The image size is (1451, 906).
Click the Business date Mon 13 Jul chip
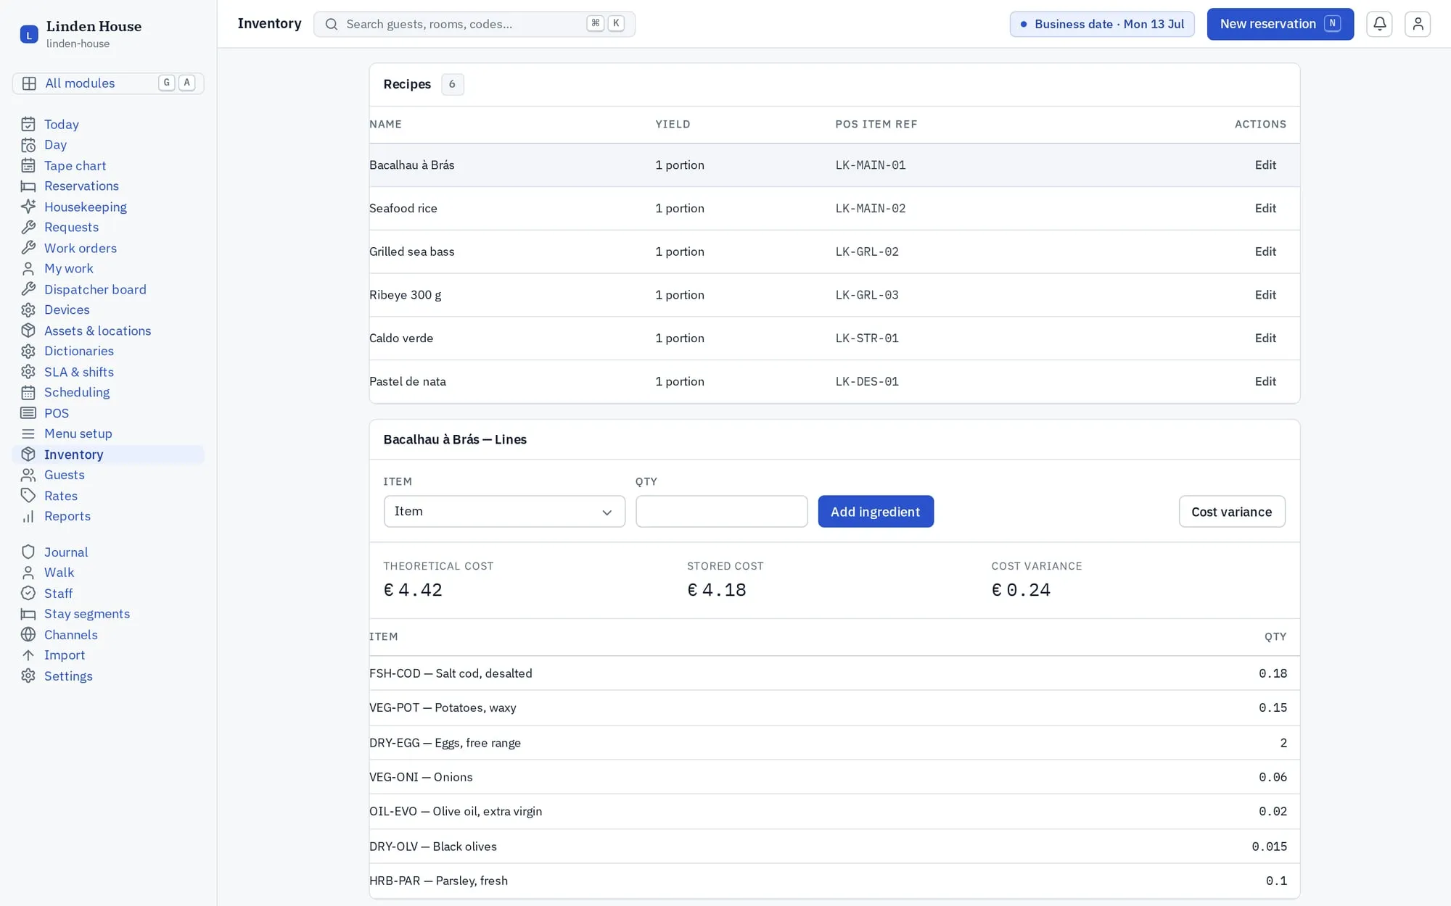pyautogui.click(x=1102, y=24)
